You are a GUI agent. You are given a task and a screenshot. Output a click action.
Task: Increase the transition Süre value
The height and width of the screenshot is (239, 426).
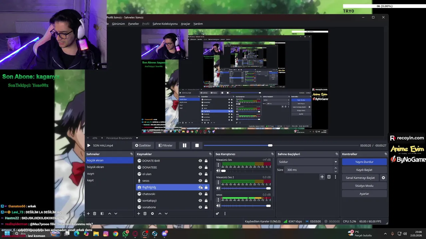coord(335,168)
